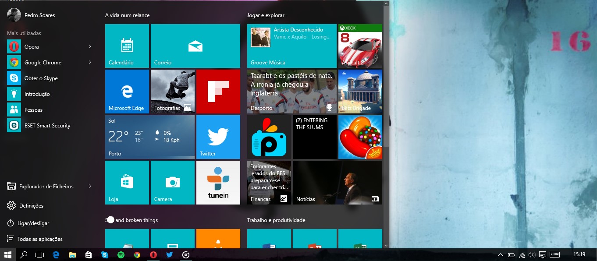
Task: Open the PicsArt tile
Action: tap(269, 137)
